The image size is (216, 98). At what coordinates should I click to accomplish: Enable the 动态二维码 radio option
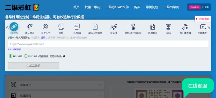pyautogui.click(x=26, y=56)
